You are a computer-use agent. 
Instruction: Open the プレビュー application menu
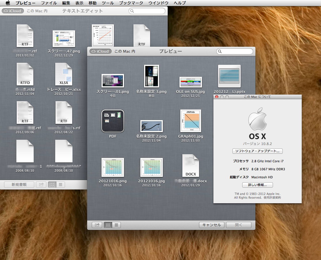25,3
